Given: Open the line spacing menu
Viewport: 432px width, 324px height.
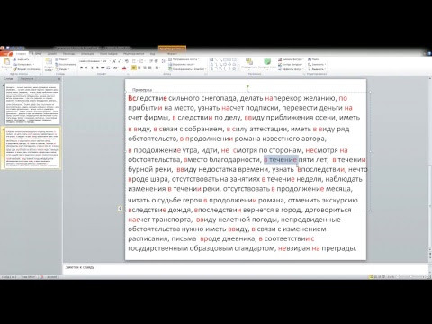Looking at the screenshot, I should [x=164, y=61].
